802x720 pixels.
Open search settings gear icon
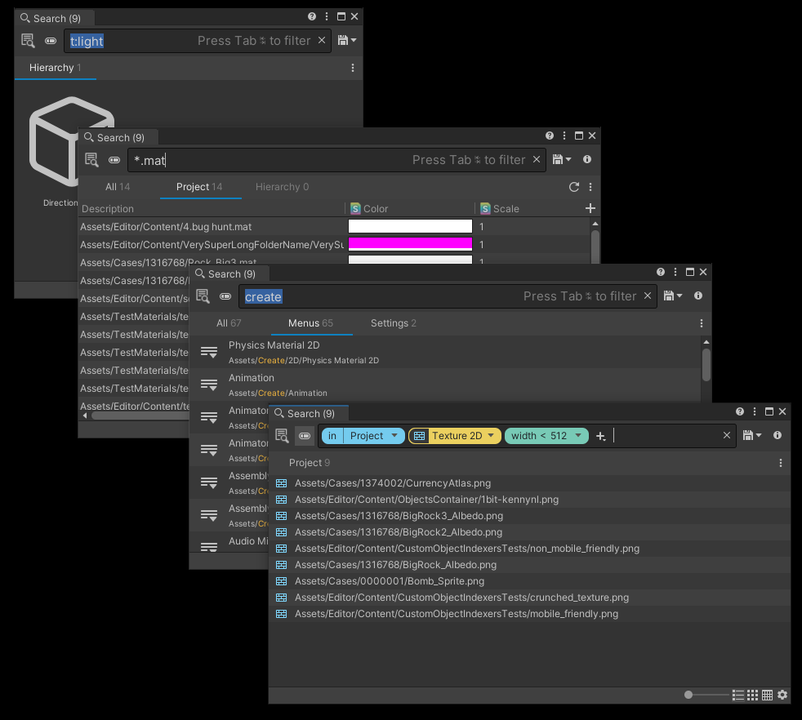782,695
